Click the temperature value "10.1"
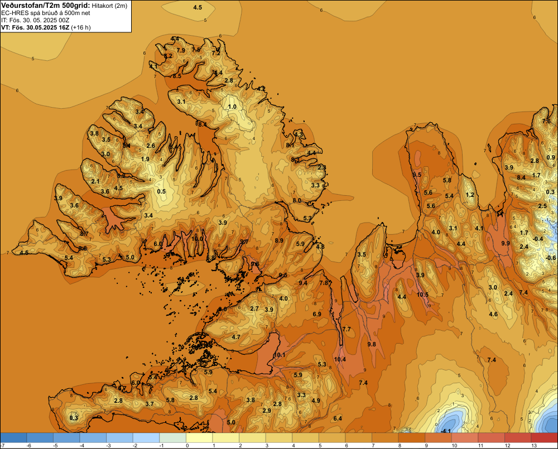This screenshot has height=449, width=558. (x=280, y=355)
